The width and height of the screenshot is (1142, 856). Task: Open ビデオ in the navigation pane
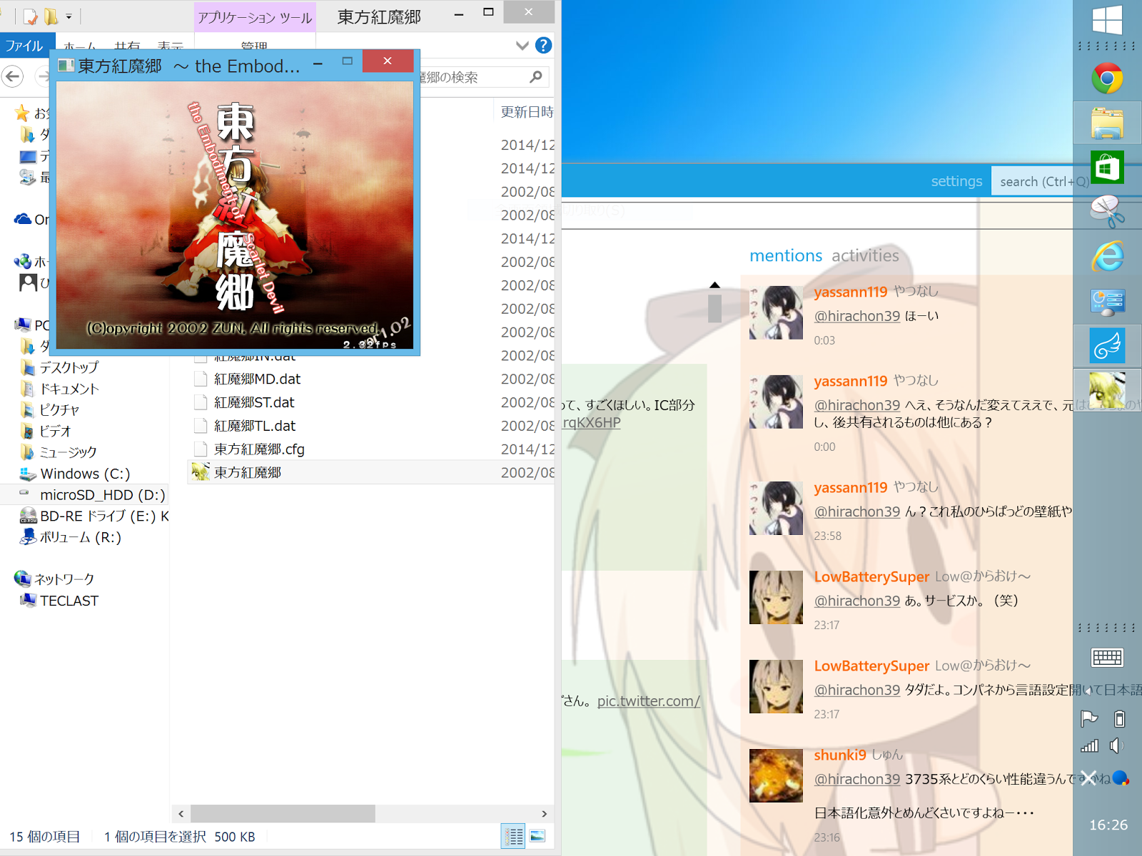[x=55, y=431]
